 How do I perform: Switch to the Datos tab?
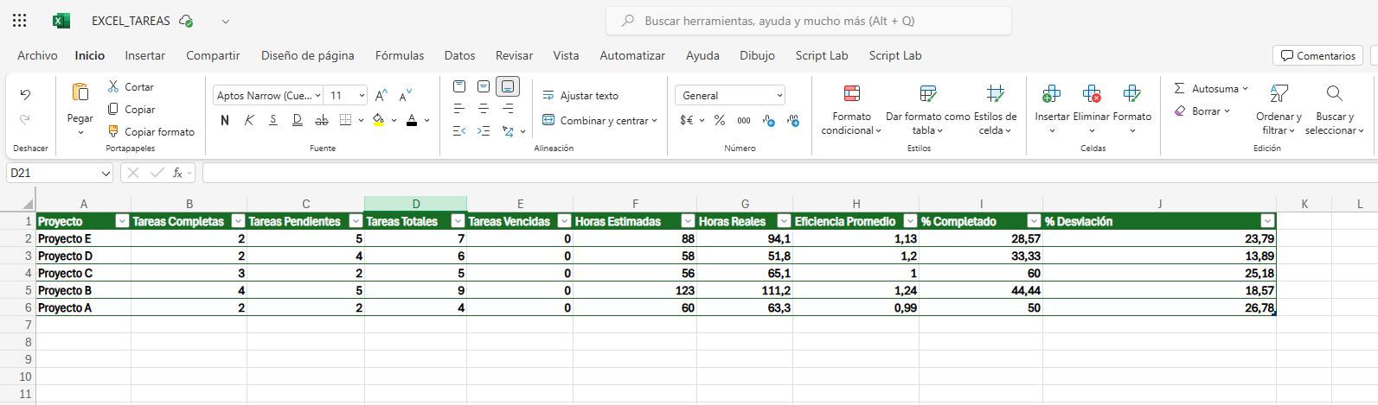click(x=459, y=55)
